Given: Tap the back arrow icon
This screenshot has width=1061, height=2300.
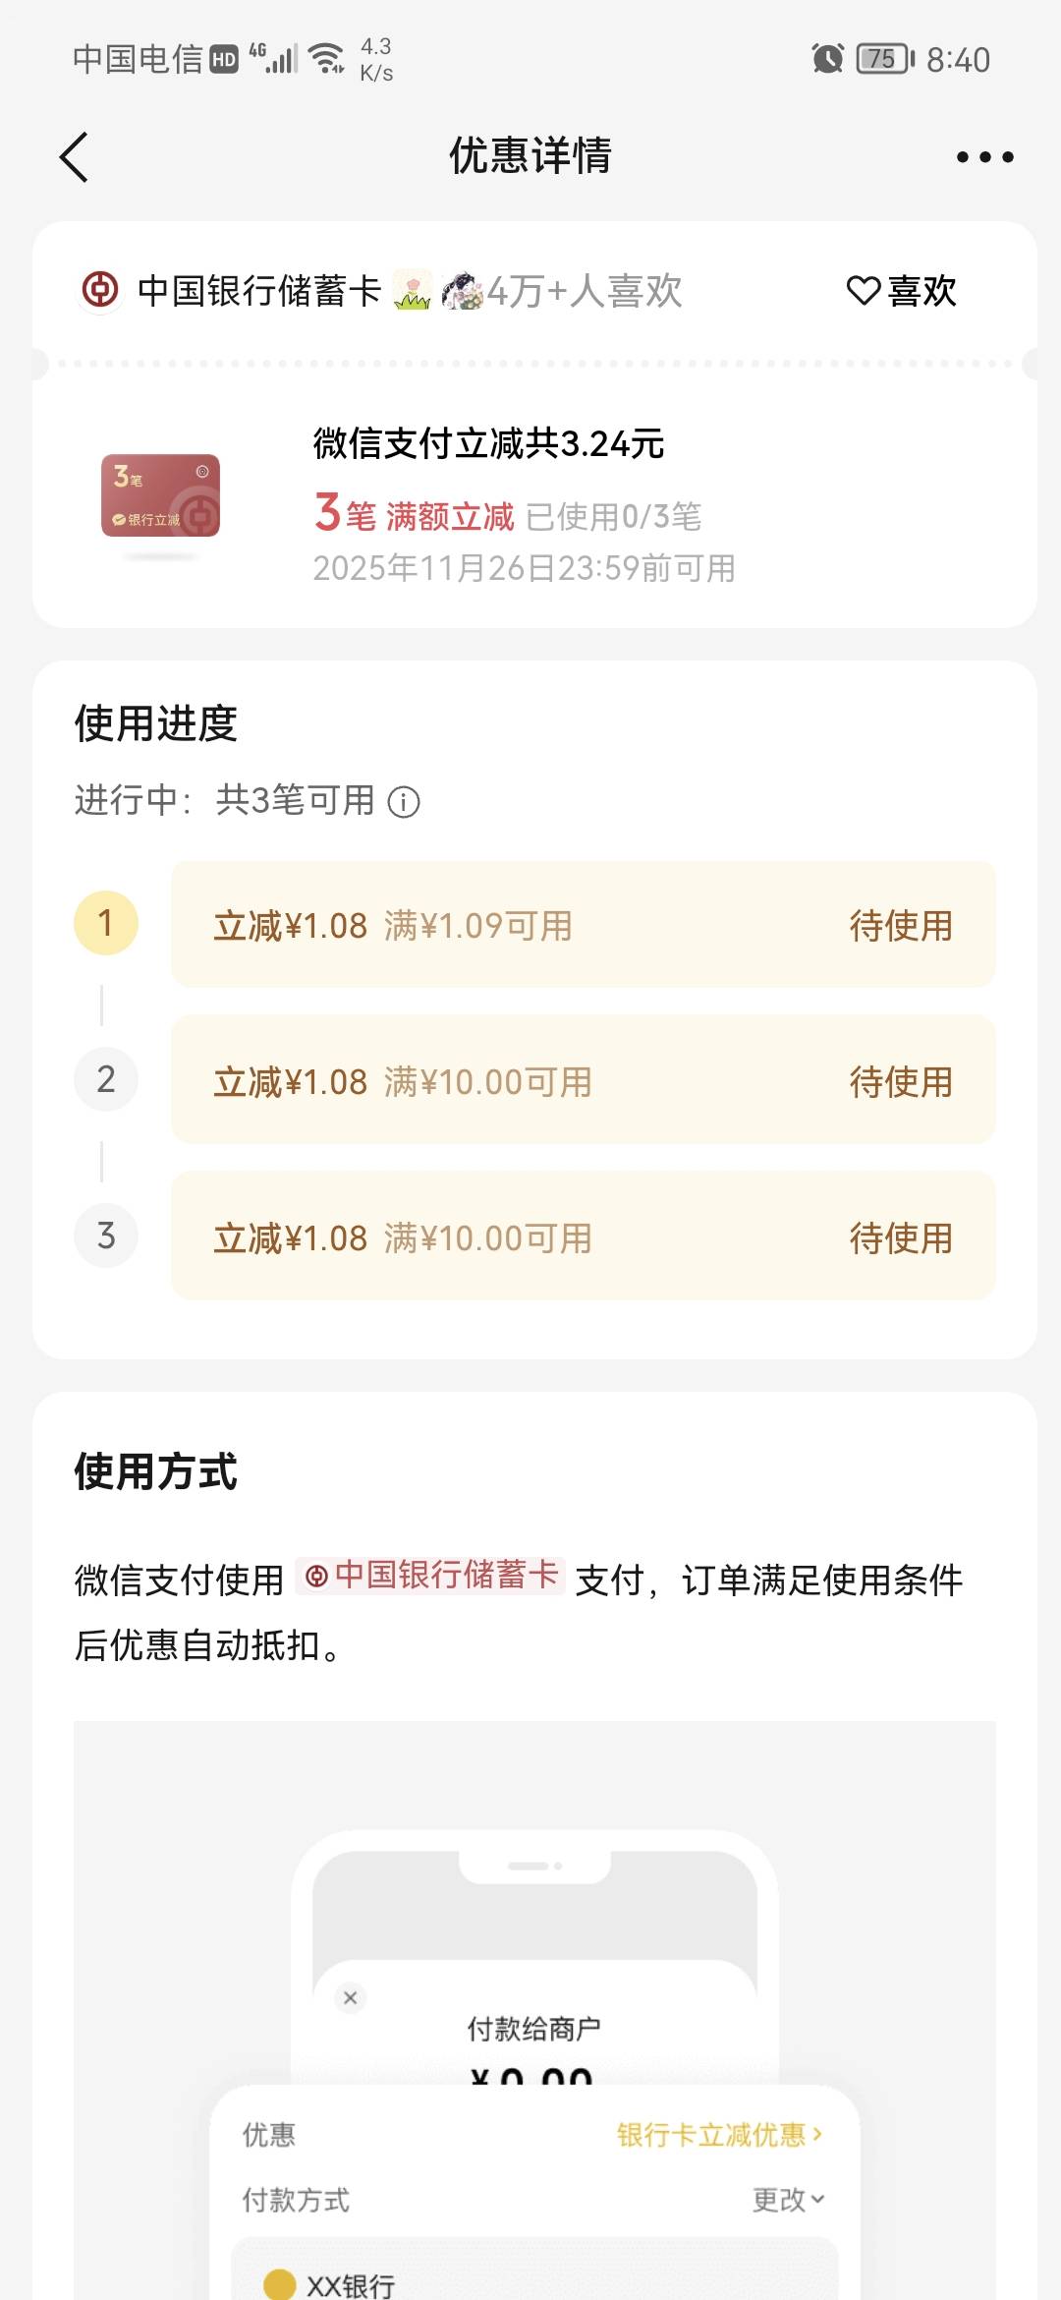Looking at the screenshot, I should click(x=75, y=157).
